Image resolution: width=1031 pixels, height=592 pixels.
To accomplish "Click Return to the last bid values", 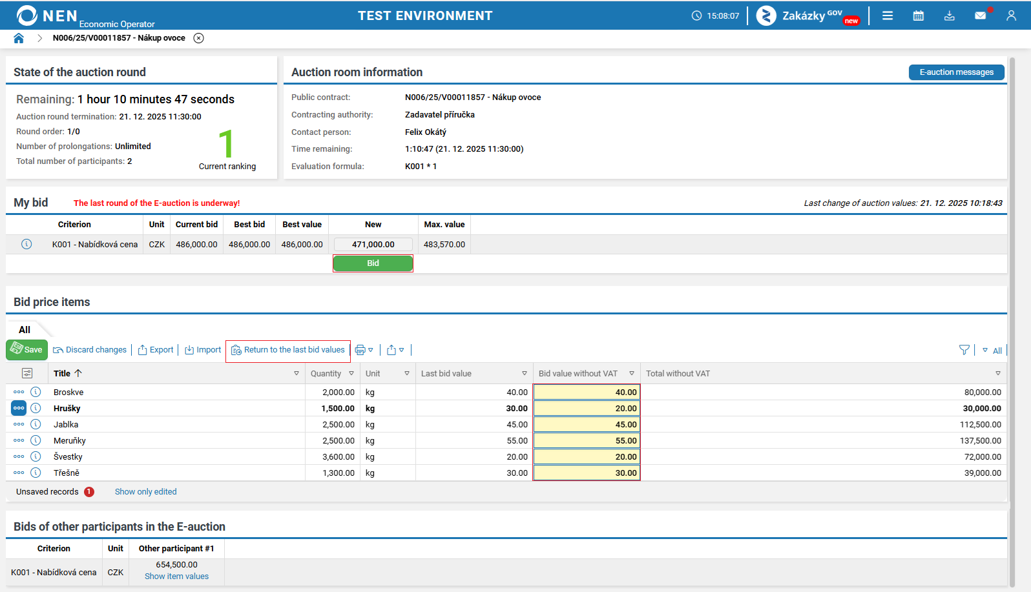I will pos(288,350).
